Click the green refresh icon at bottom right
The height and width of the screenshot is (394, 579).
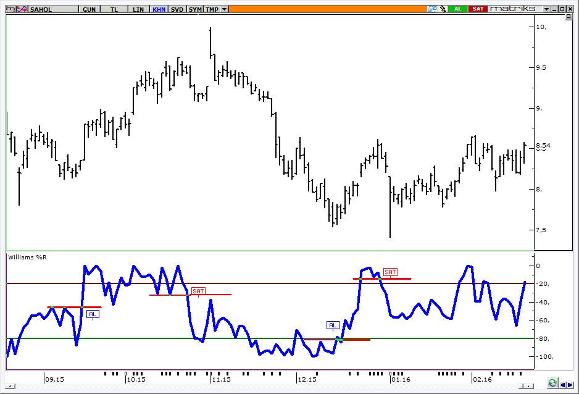(552, 383)
